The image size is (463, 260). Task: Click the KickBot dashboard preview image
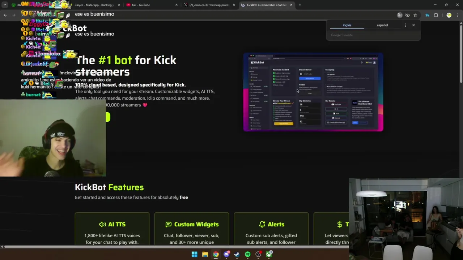click(313, 92)
